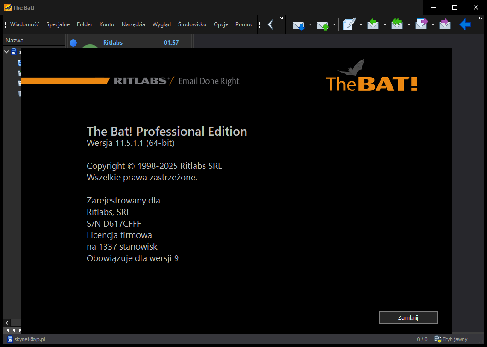The width and height of the screenshot is (487, 347).
Task: Click skynet@vp.pl in the status bar
Action: [29, 339]
